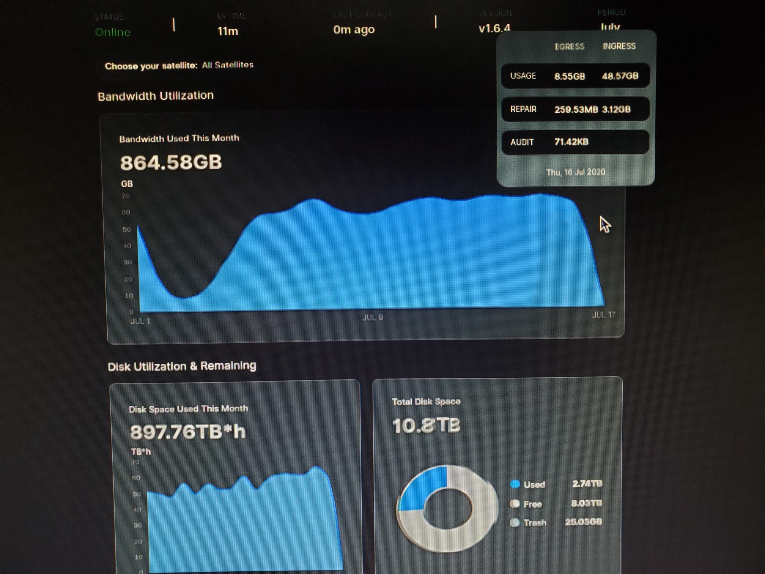Click the EGRESS column header

569,47
